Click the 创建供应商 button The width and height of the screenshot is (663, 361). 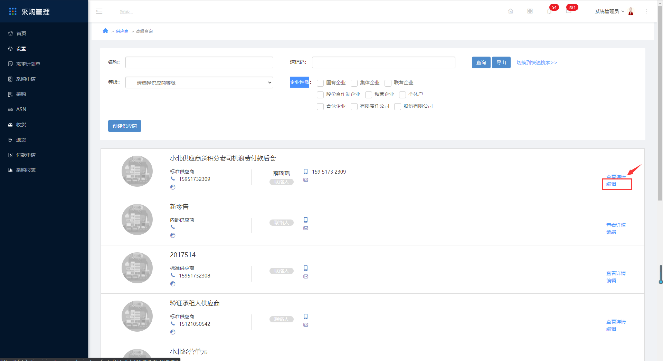125,126
